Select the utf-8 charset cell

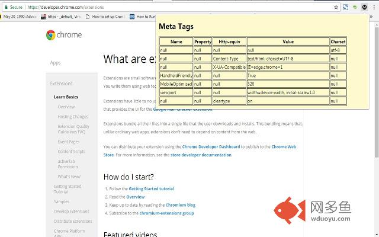(338, 50)
